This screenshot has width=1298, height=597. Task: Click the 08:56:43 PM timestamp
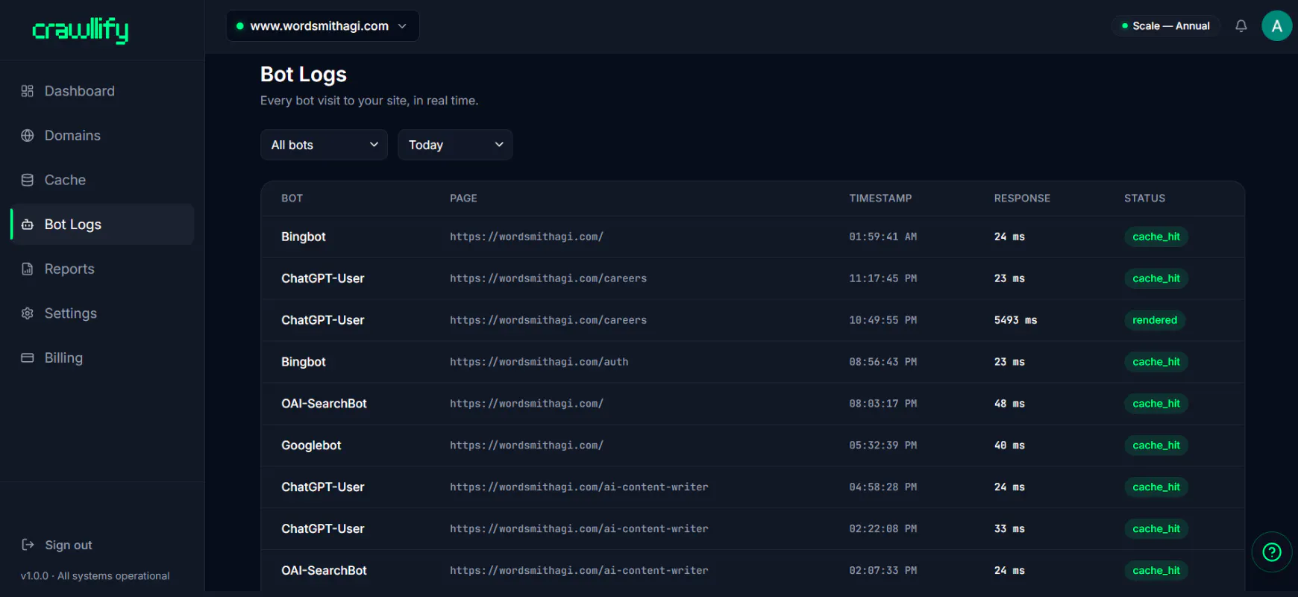(x=883, y=362)
